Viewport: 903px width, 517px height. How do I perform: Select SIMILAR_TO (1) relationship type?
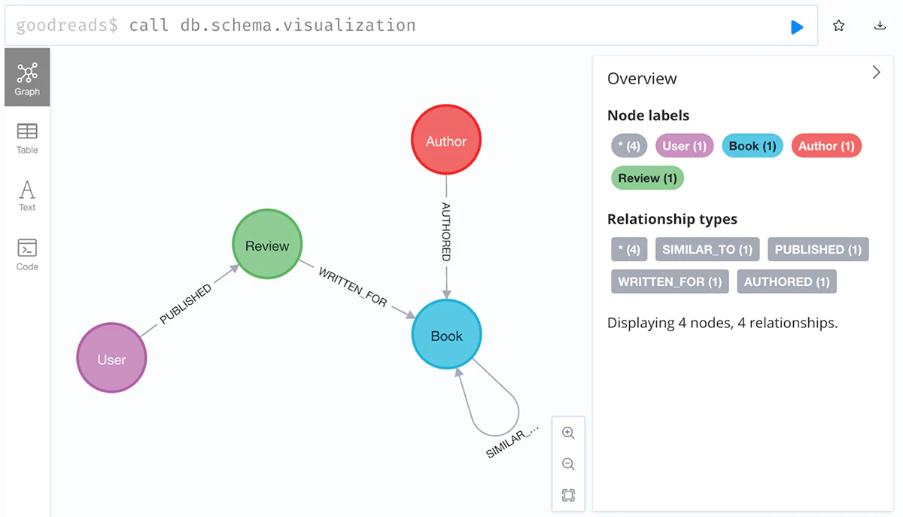(707, 249)
